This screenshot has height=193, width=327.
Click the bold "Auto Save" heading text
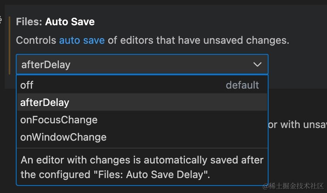pyautogui.click(x=70, y=21)
